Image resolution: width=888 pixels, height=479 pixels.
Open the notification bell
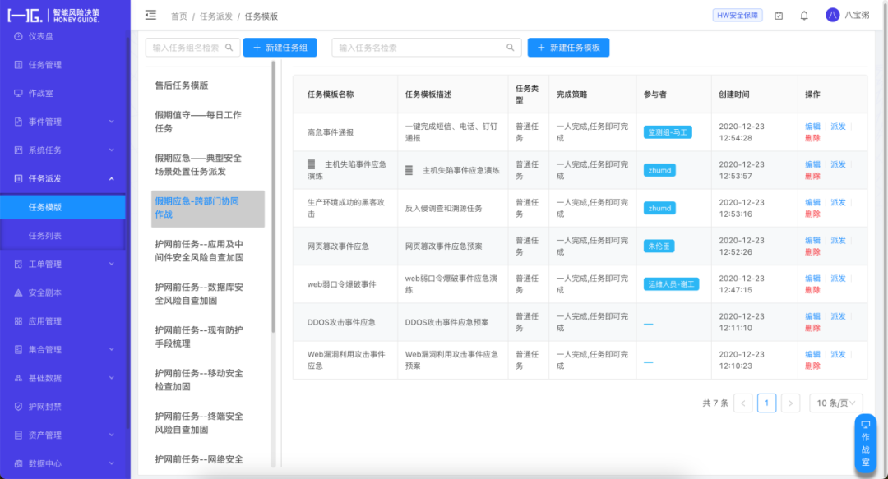point(803,16)
